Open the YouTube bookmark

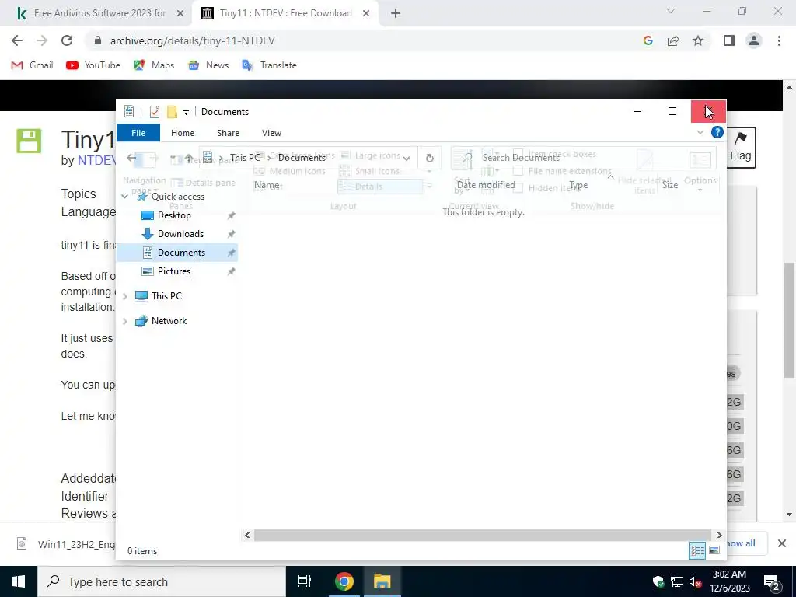[x=93, y=65]
